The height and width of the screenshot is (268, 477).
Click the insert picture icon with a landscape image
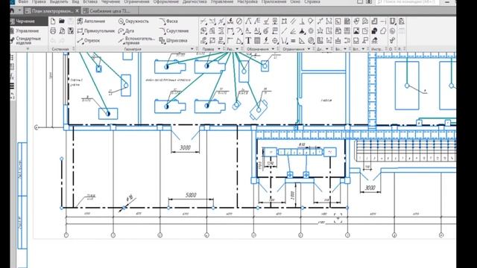(356, 31)
